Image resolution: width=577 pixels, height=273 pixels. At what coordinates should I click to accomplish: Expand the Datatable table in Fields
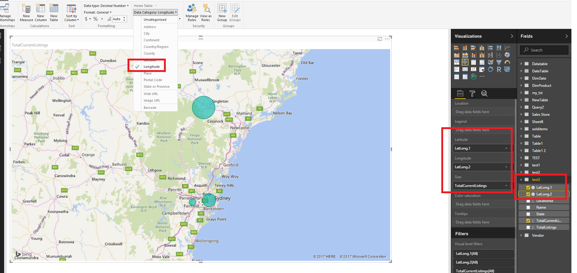521,64
